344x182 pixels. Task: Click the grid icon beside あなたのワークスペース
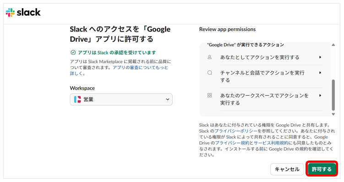pos(210,95)
